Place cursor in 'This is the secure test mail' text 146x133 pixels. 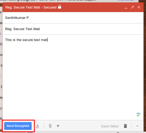[26, 40]
